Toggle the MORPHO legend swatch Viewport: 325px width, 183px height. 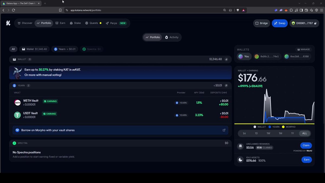[283, 127]
